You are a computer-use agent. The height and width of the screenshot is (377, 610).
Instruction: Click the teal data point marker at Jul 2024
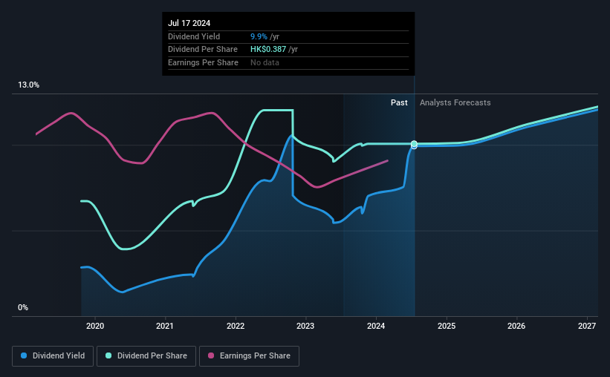pos(414,144)
